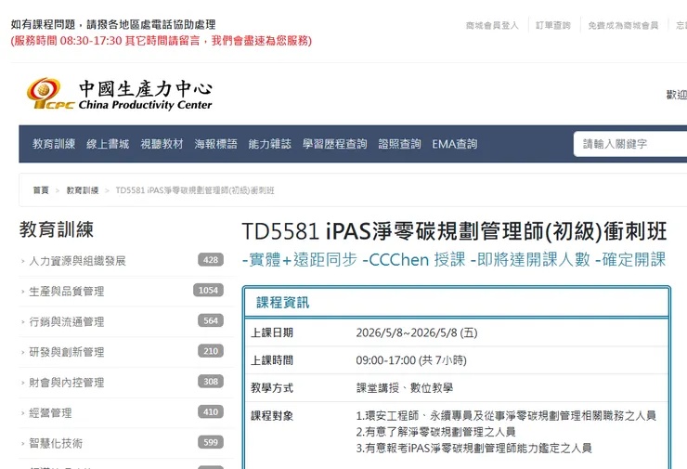Open 人力資源與組織發展 category

(77, 261)
